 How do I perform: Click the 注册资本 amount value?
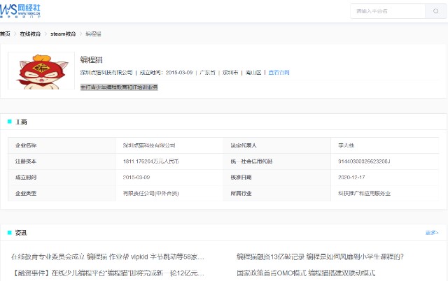151,161
